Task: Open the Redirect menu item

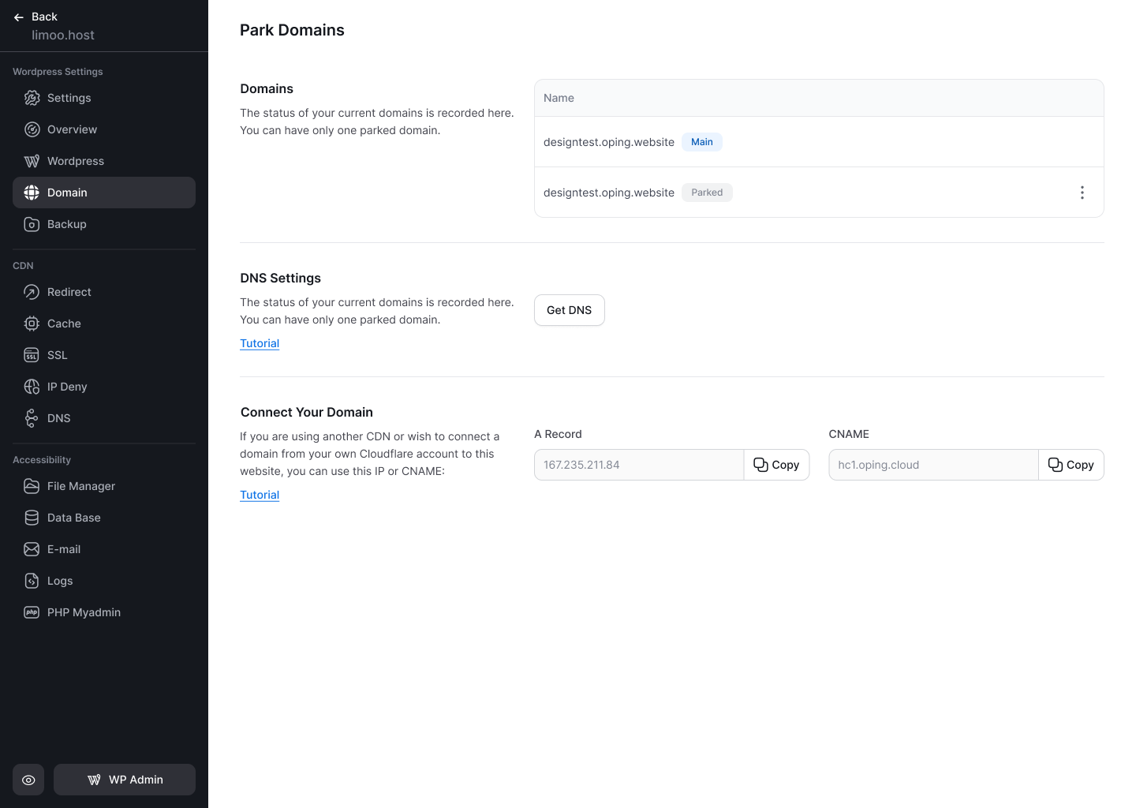Action: 104,292
